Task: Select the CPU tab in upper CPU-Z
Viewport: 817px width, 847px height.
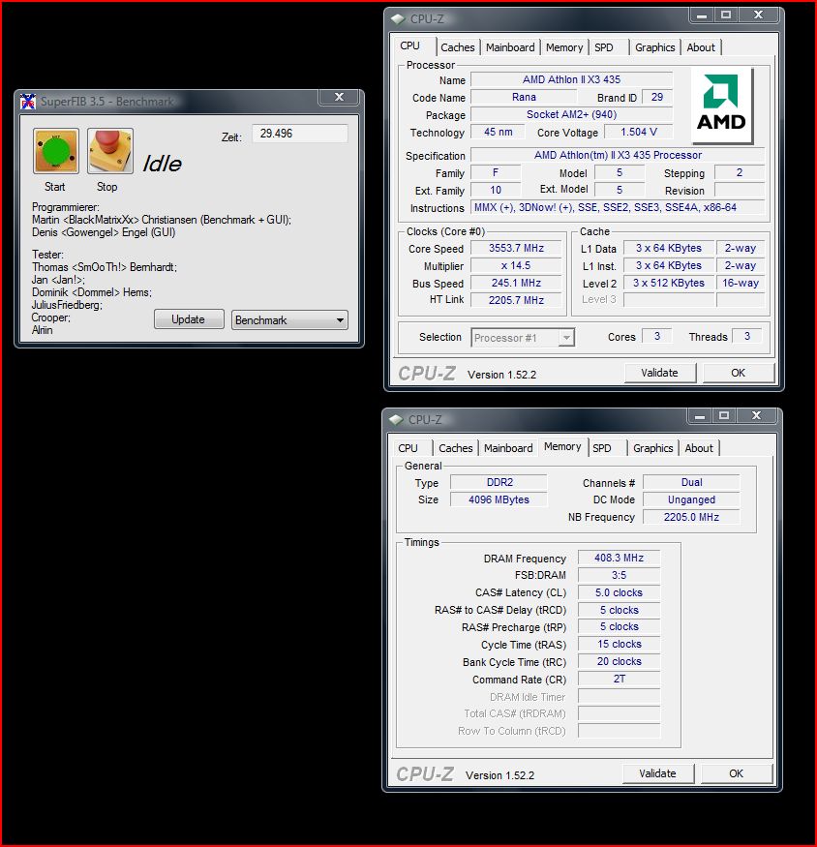Action: pos(412,46)
